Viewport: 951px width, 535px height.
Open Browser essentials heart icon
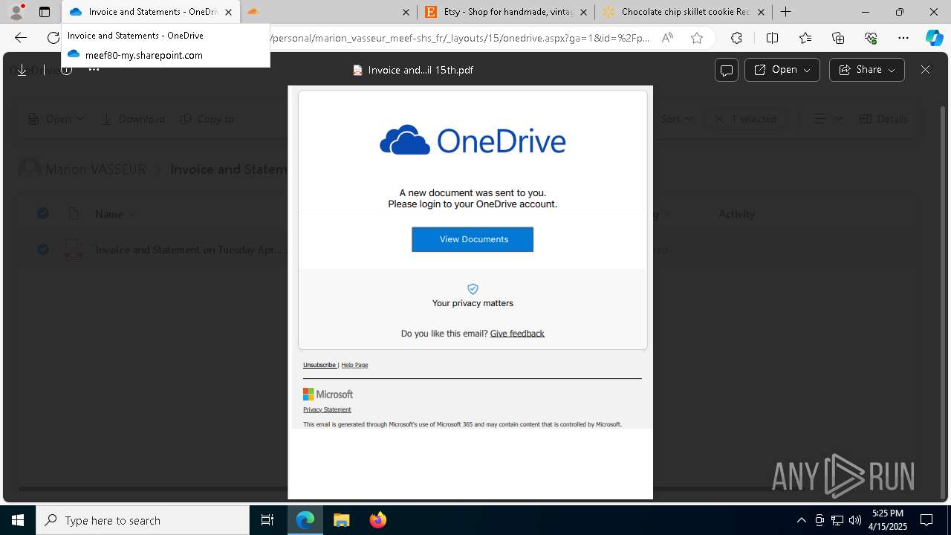click(x=871, y=38)
